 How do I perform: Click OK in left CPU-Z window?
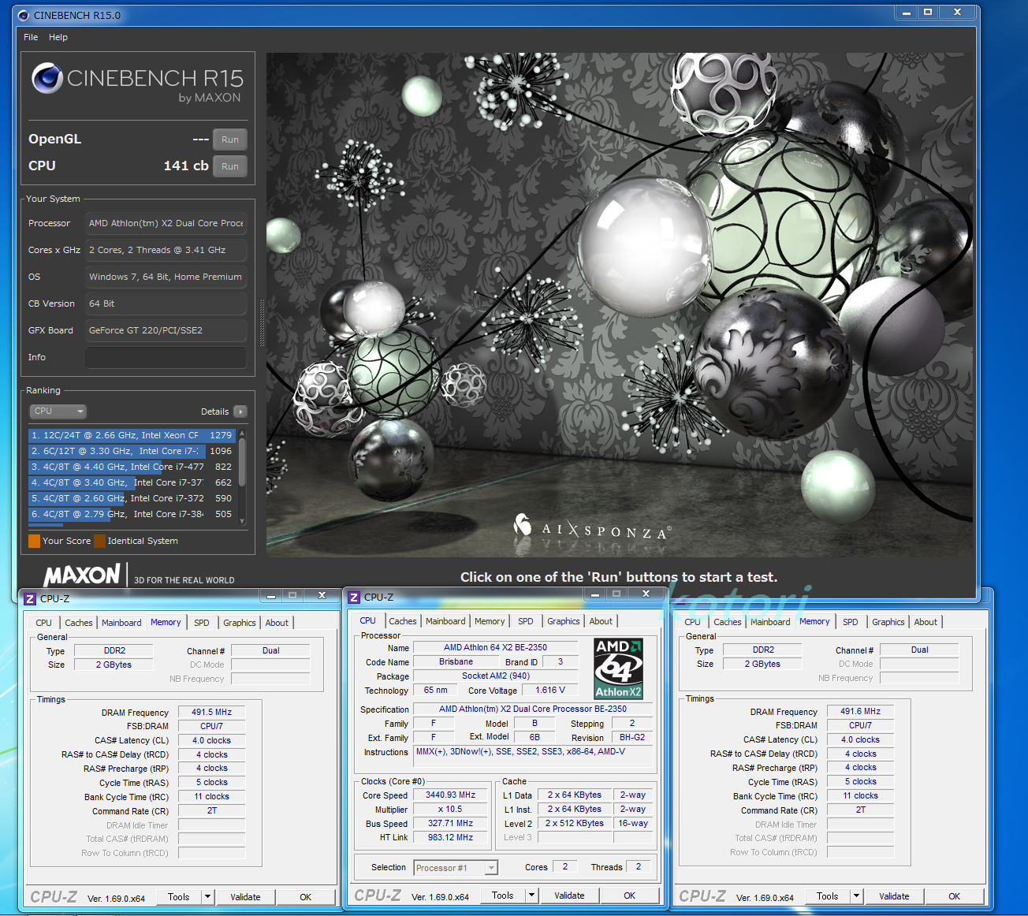306,897
